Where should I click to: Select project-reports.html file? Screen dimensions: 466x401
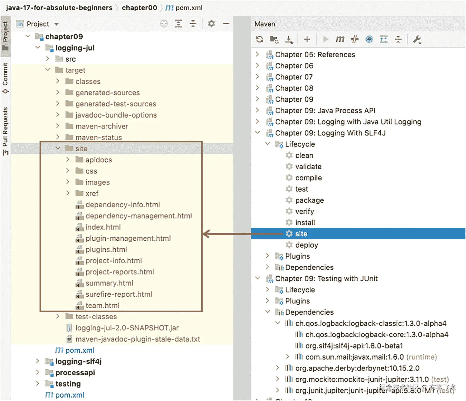120,272
